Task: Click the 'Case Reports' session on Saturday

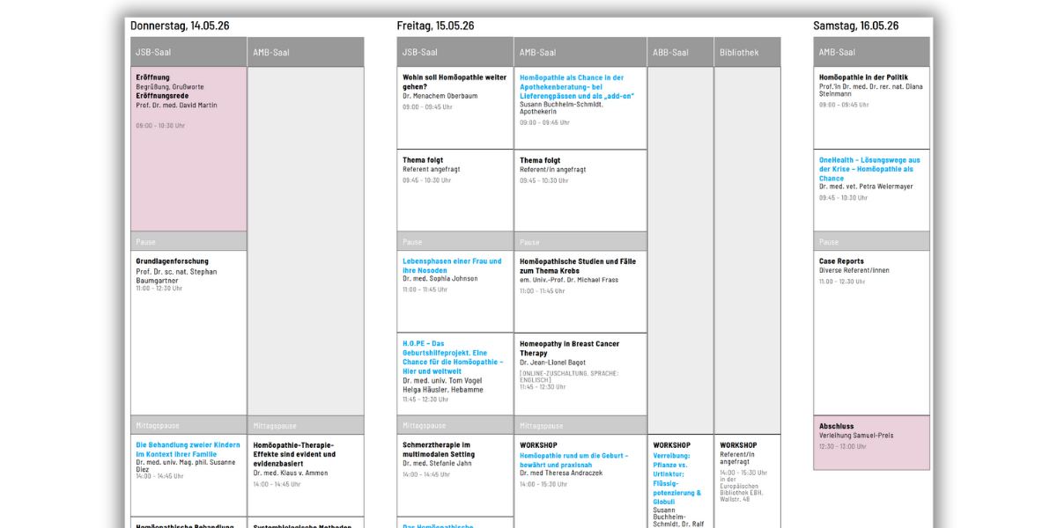Action: point(841,261)
